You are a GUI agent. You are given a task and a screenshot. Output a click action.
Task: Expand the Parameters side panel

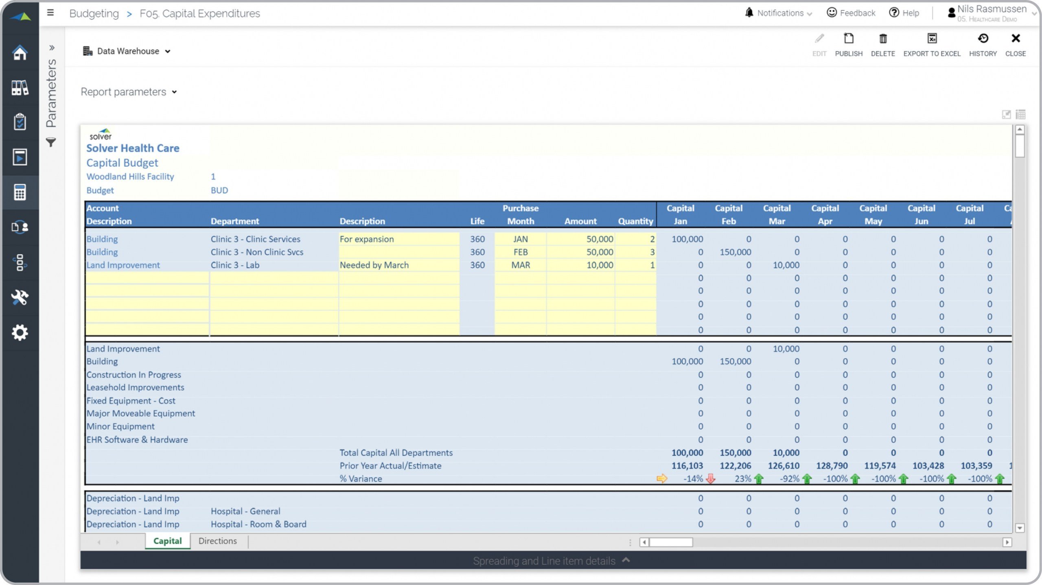(x=52, y=48)
